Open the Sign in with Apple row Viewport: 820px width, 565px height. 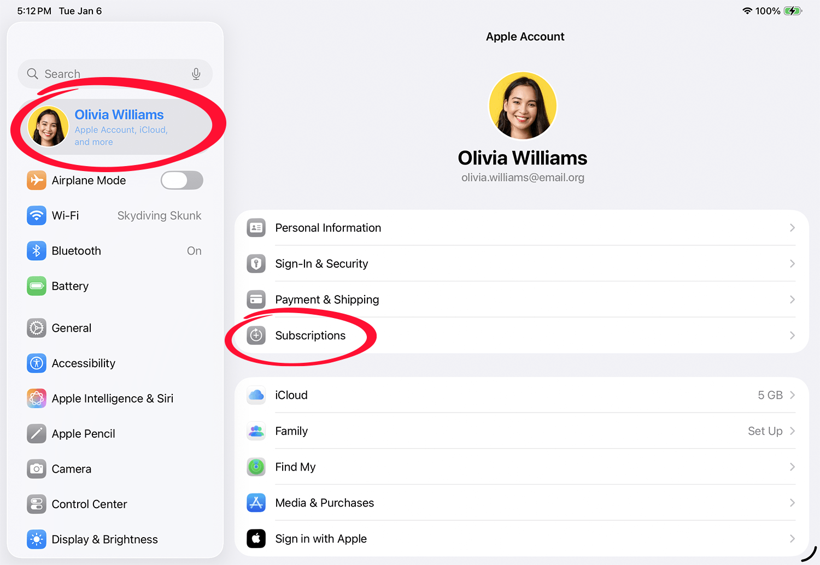522,539
